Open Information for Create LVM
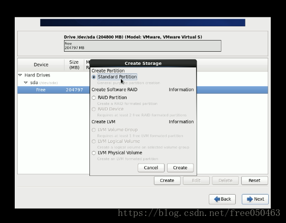286x223 pixels. (x=181, y=122)
